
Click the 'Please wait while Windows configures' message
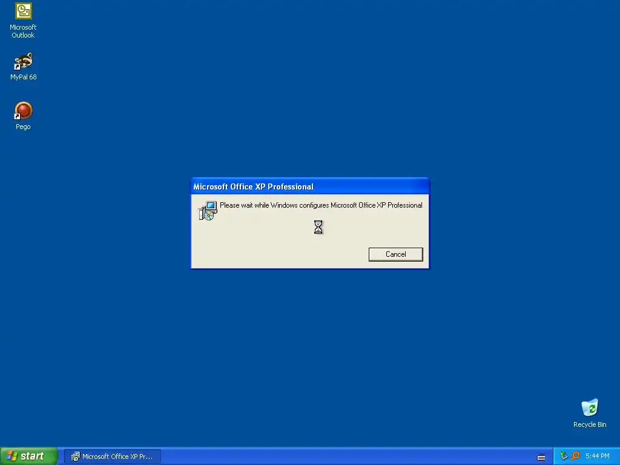(x=321, y=205)
